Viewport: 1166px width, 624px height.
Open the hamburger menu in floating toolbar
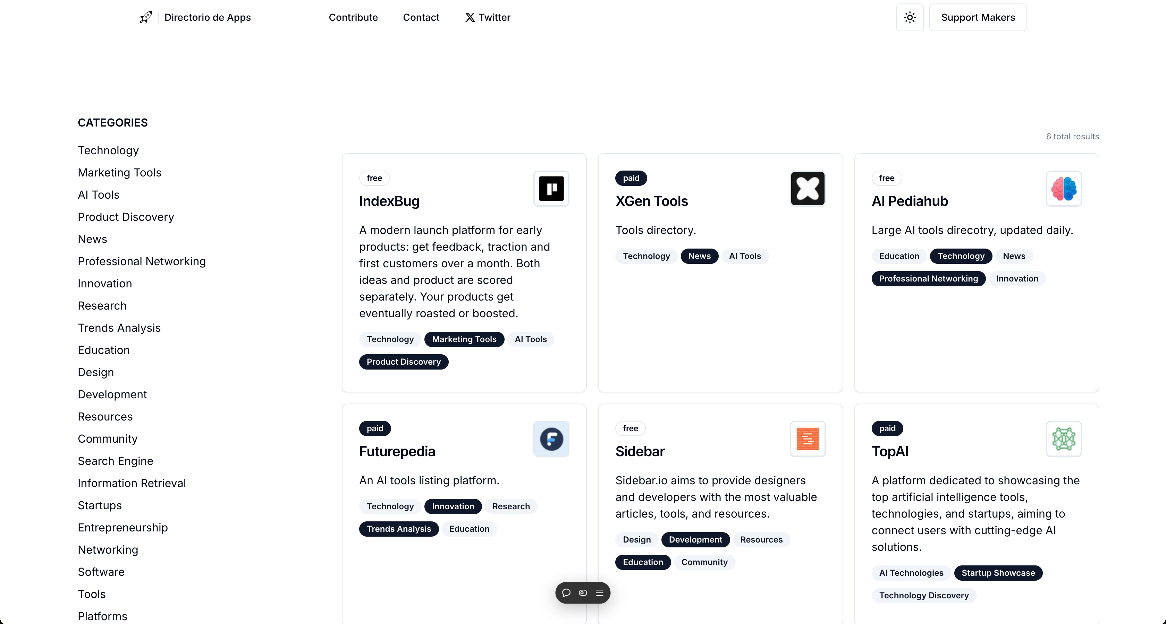[600, 593]
